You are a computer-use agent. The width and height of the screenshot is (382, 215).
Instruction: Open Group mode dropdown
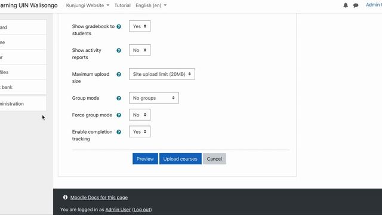154,98
